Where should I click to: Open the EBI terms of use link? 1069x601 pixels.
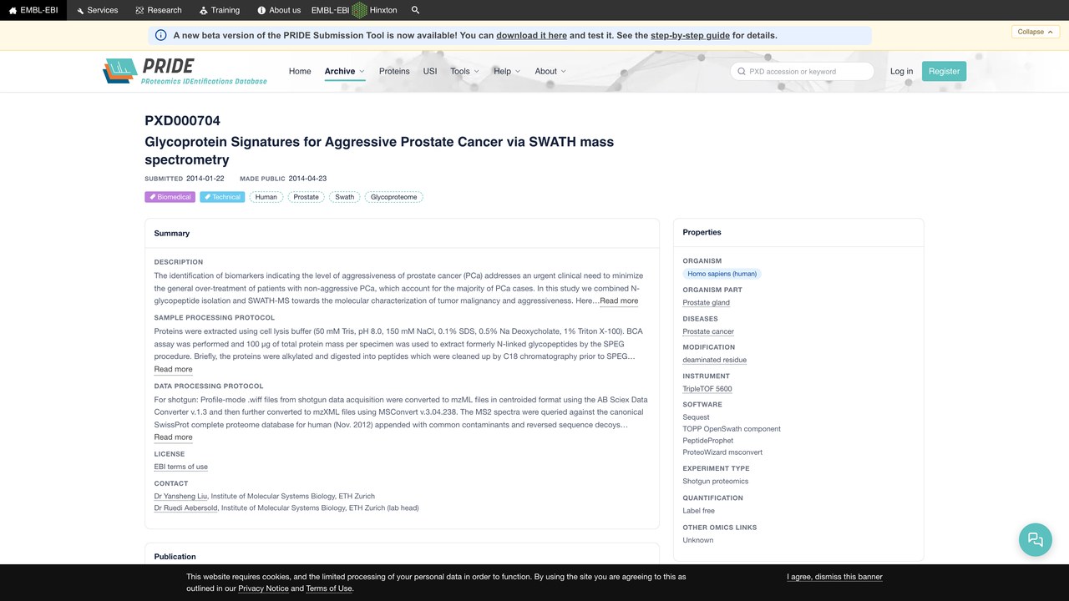[x=180, y=467]
